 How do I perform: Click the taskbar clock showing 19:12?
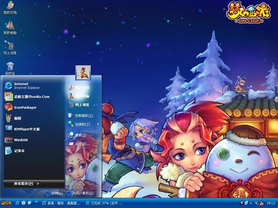(x=271, y=203)
